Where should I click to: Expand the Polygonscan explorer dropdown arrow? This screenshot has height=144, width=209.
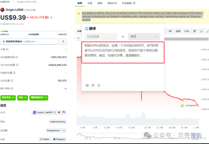click(64, 130)
